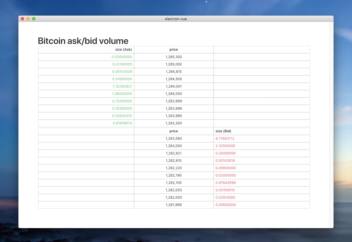352x242 pixels.
Task: Click the price cell 1,282,220
Action: (174, 168)
